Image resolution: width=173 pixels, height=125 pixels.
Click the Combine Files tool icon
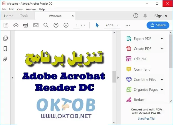coord(129,79)
